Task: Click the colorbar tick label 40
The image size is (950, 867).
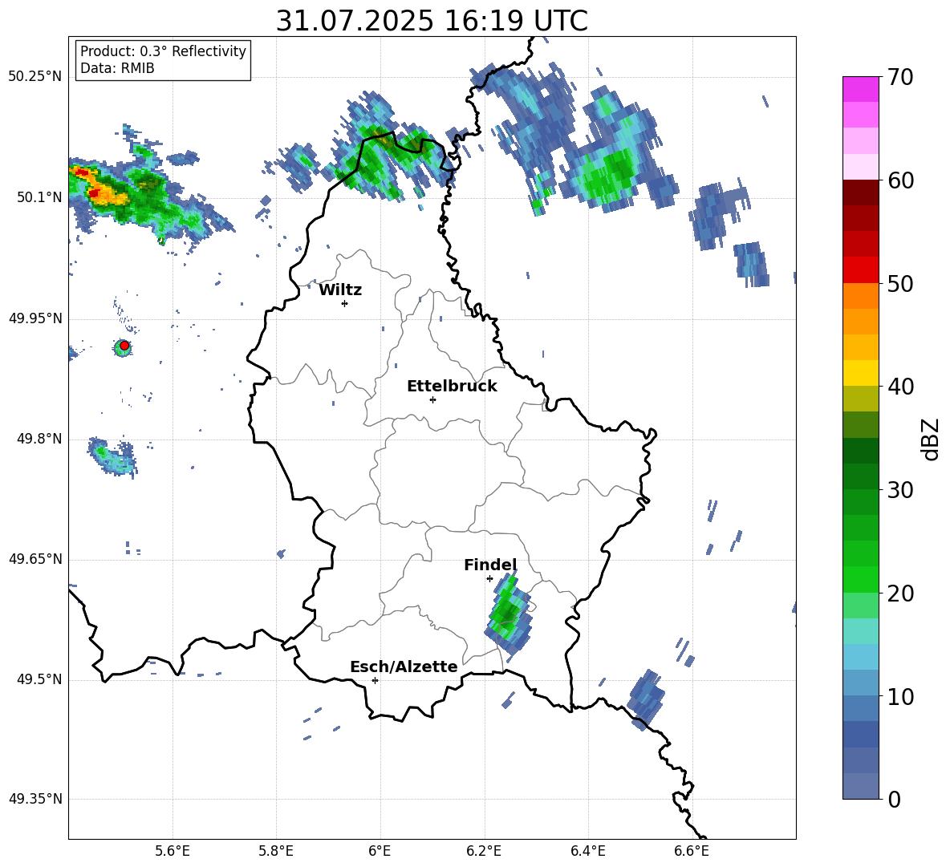Action: [x=900, y=387]
